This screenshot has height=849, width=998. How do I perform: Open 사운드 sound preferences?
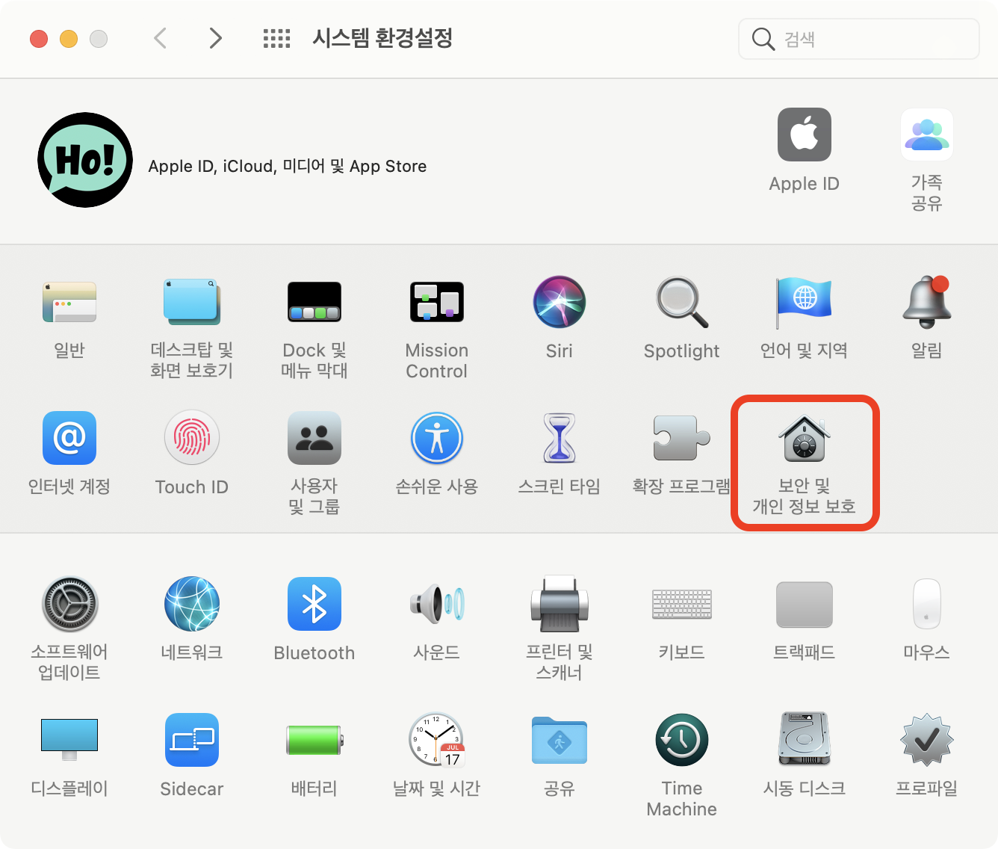437,604
